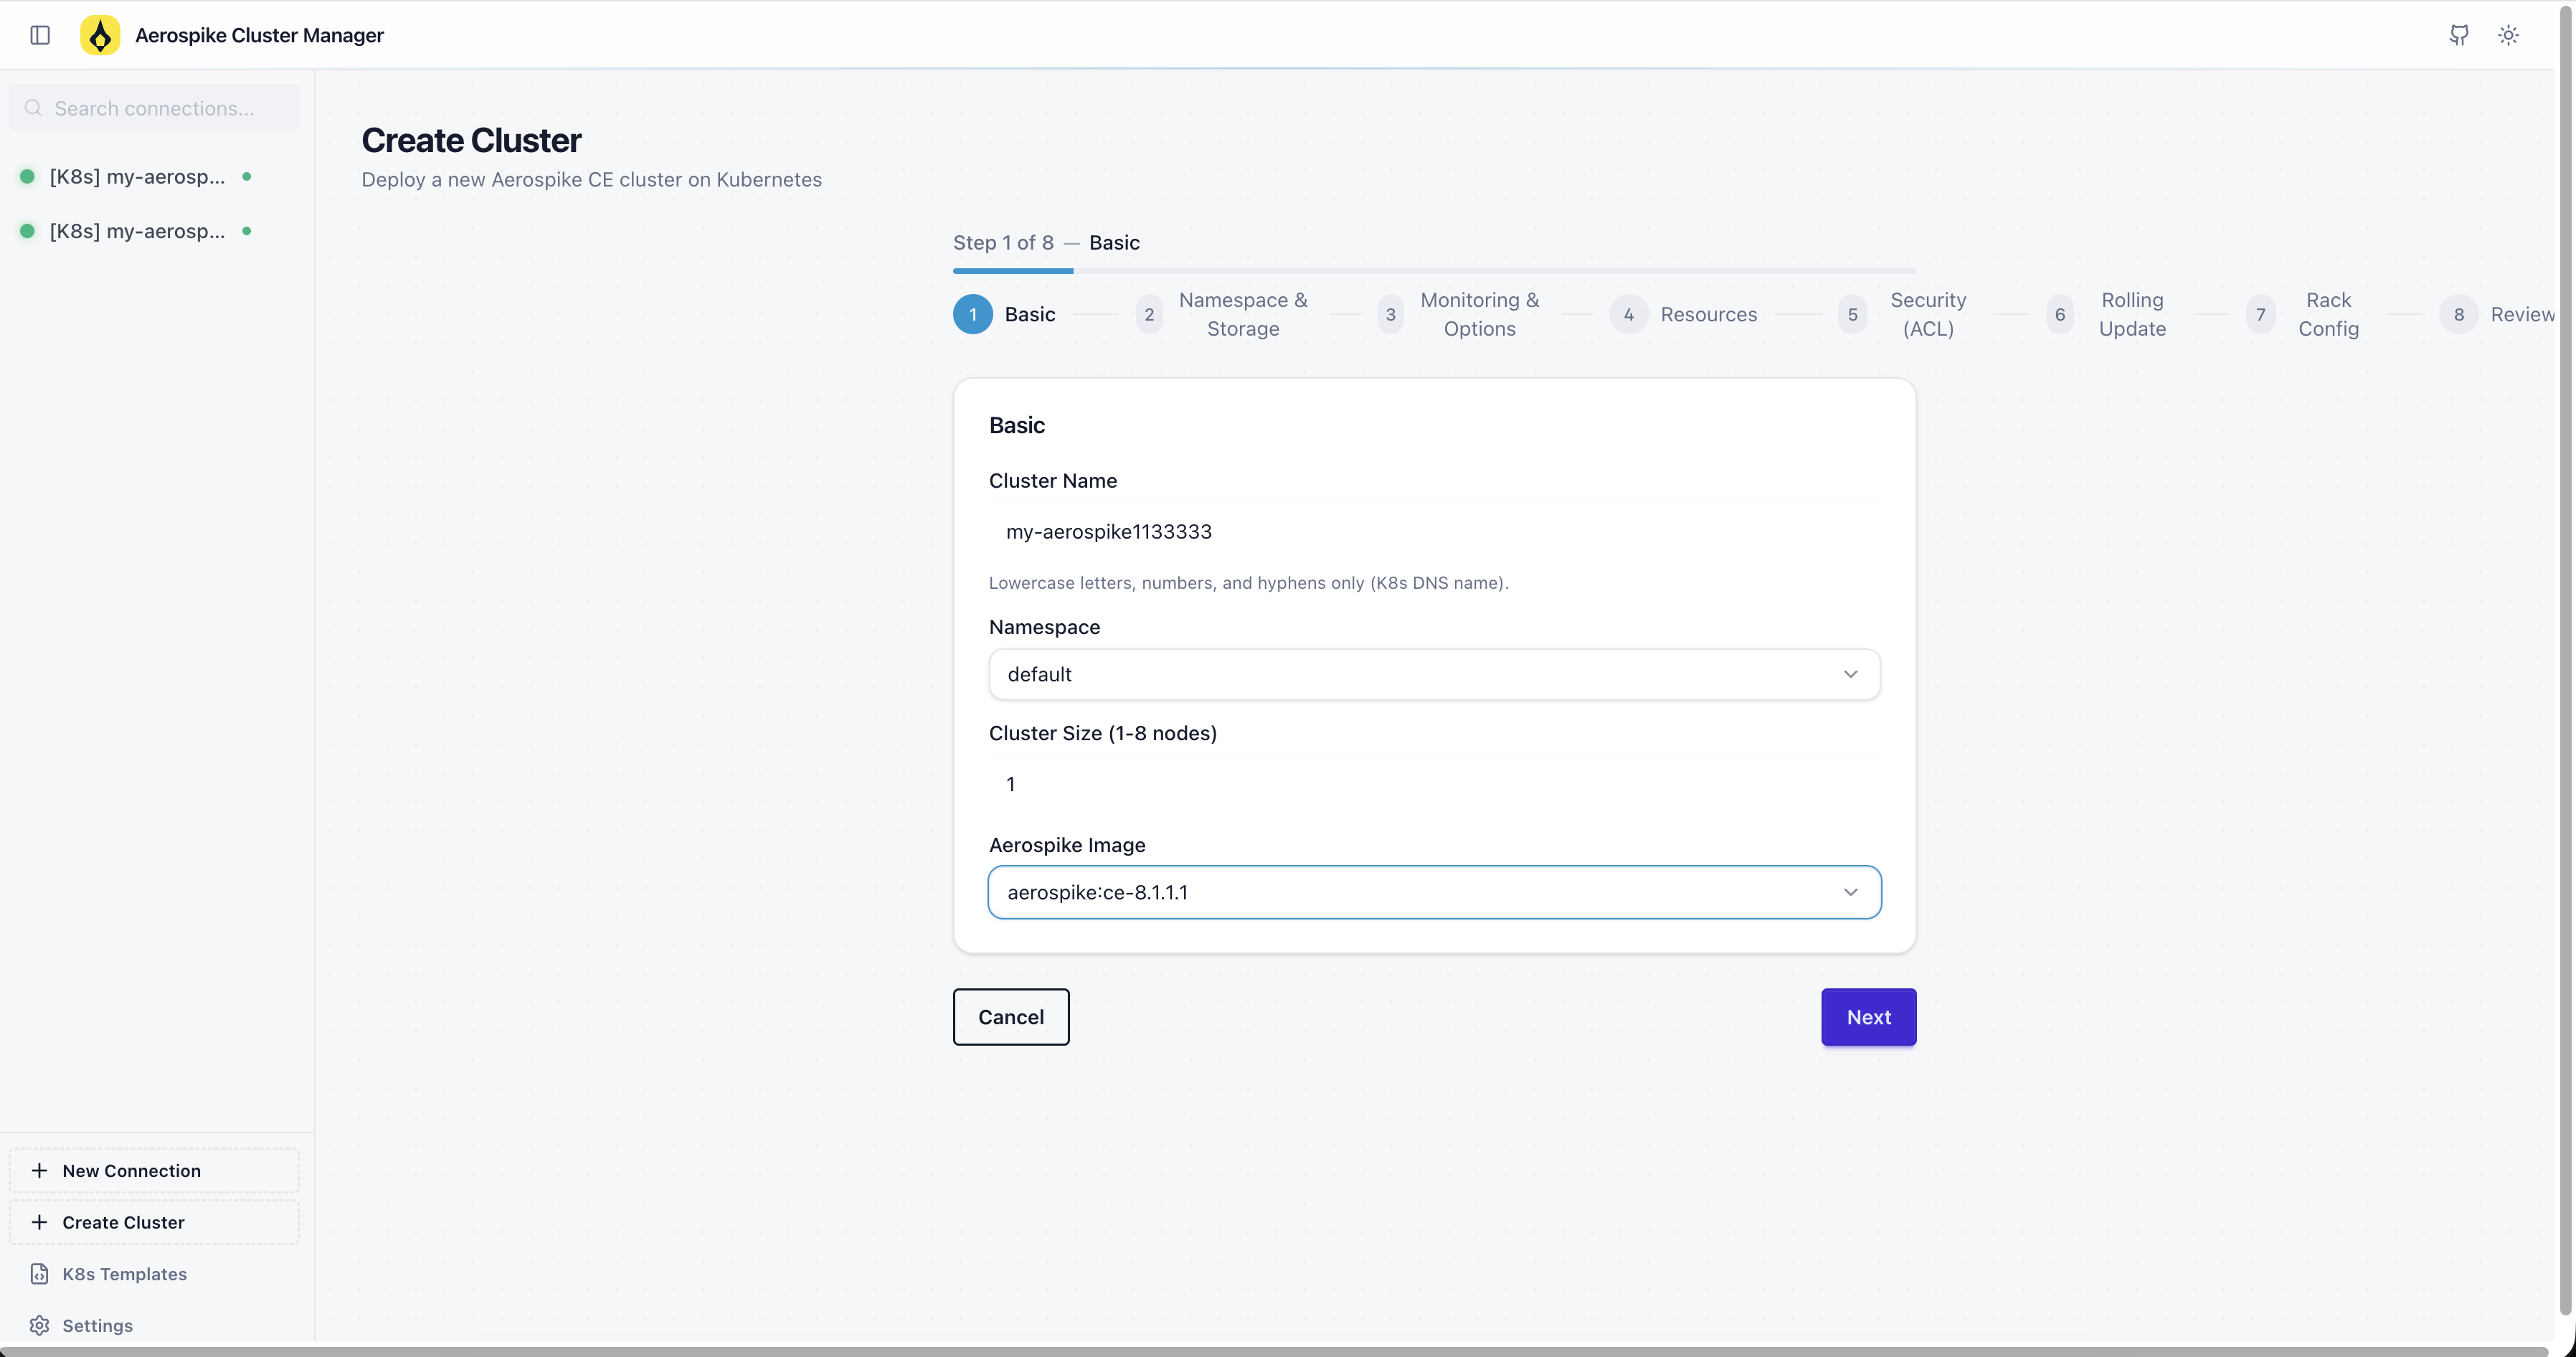Click the step progress bar

click(1434, 271)
